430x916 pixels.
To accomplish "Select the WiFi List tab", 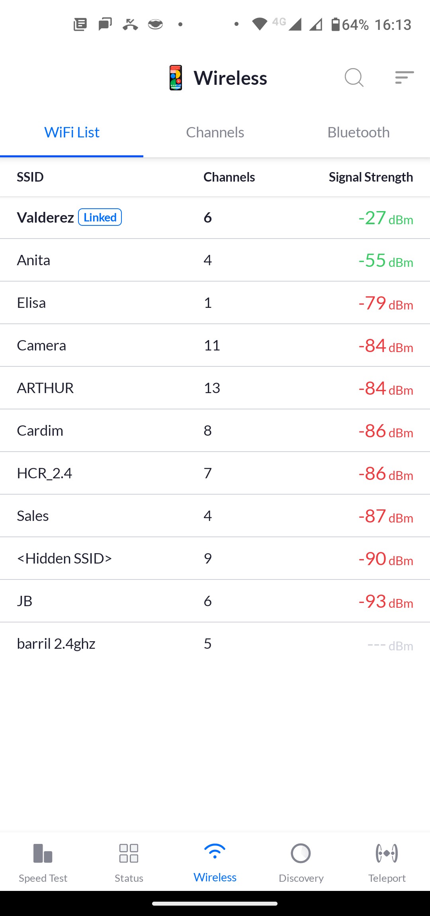I will pos(72,133).
